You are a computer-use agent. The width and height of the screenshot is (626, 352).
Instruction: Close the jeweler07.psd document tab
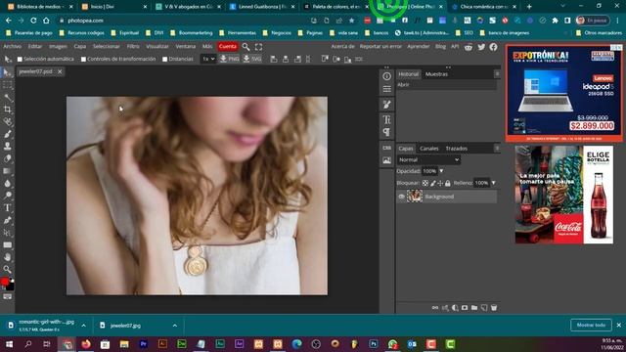[x=60, y=71]
